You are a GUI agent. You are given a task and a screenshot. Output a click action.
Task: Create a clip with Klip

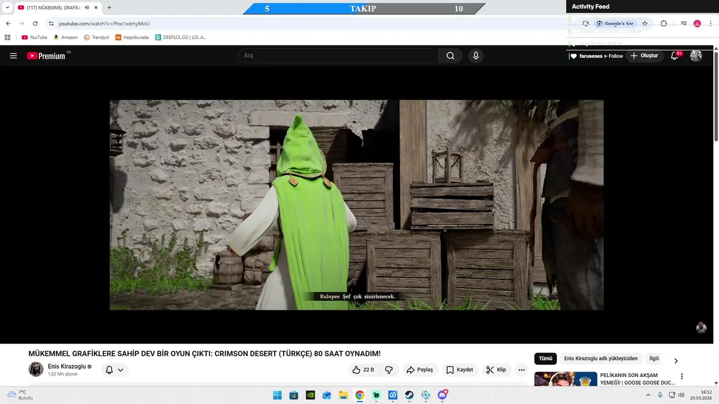[x=496, y=370]
